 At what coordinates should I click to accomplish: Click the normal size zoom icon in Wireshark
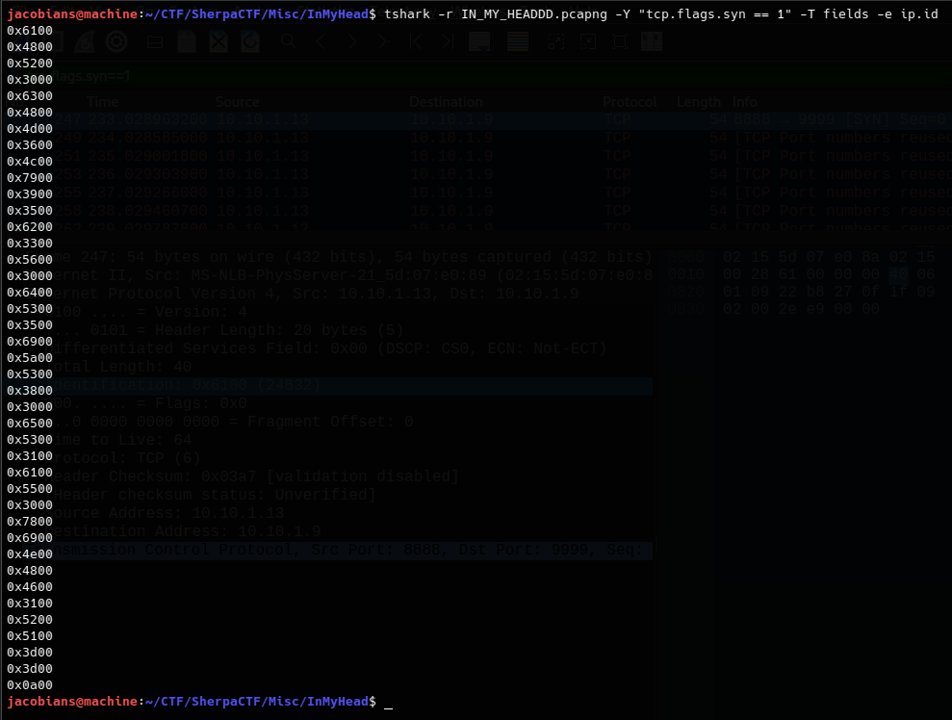point(620,41)
